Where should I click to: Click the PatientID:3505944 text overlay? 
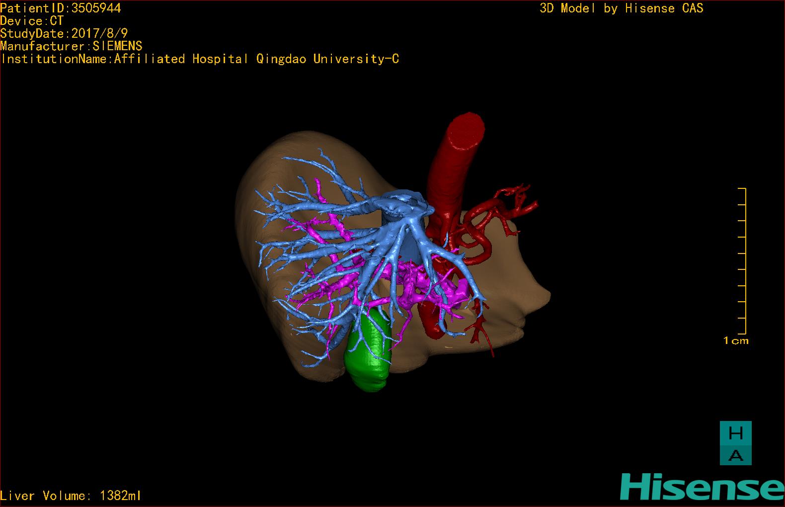[x=61, y=8]
